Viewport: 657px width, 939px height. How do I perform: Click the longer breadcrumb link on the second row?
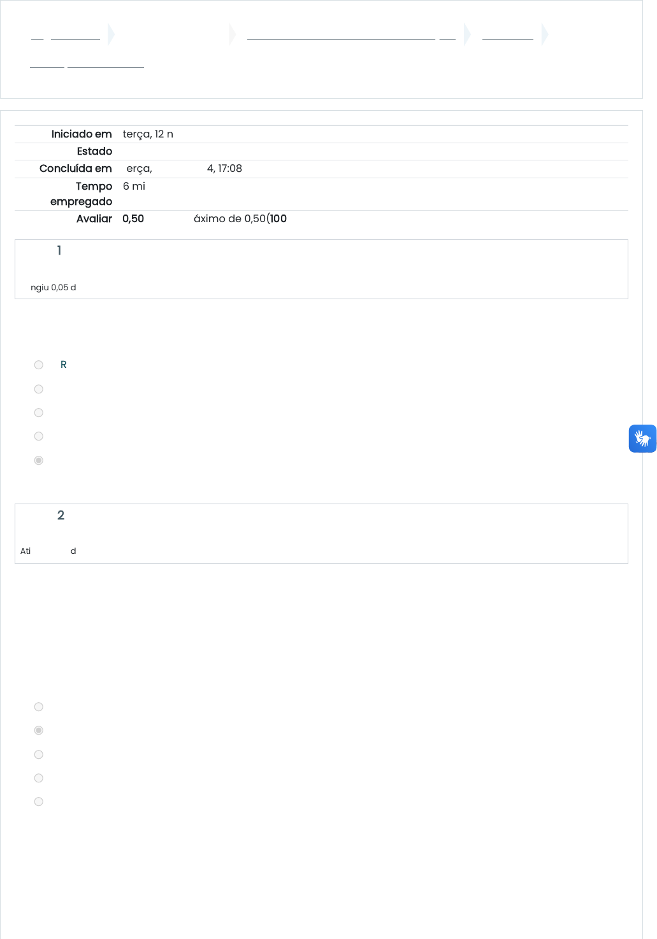[105, 63]
